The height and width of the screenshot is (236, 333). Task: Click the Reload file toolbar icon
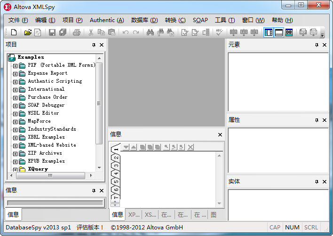tap(38, 32)
